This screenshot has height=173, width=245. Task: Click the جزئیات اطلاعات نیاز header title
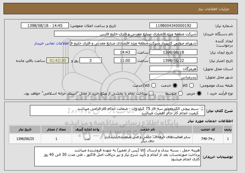(x=213, y=9)
